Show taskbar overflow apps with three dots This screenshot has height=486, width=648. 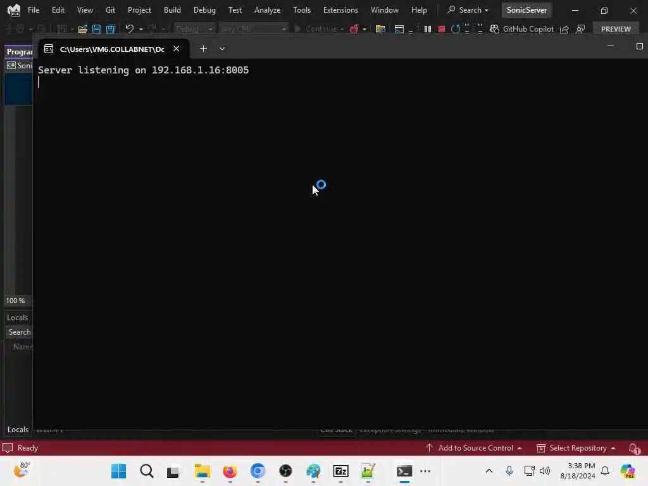[425, 471]
